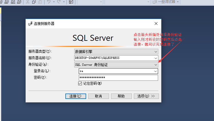Screen dimensions: 214x121
Task: Close the 连接到服务器 dialog
Action: click(156, 24)
